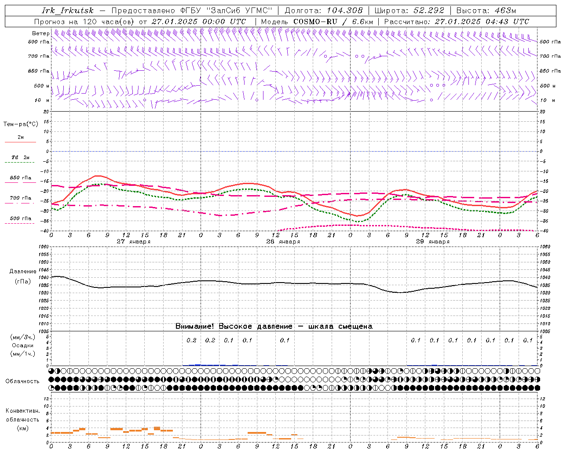Click the (мм/1ч.) precipitation unit label

(x=23, y=354)
